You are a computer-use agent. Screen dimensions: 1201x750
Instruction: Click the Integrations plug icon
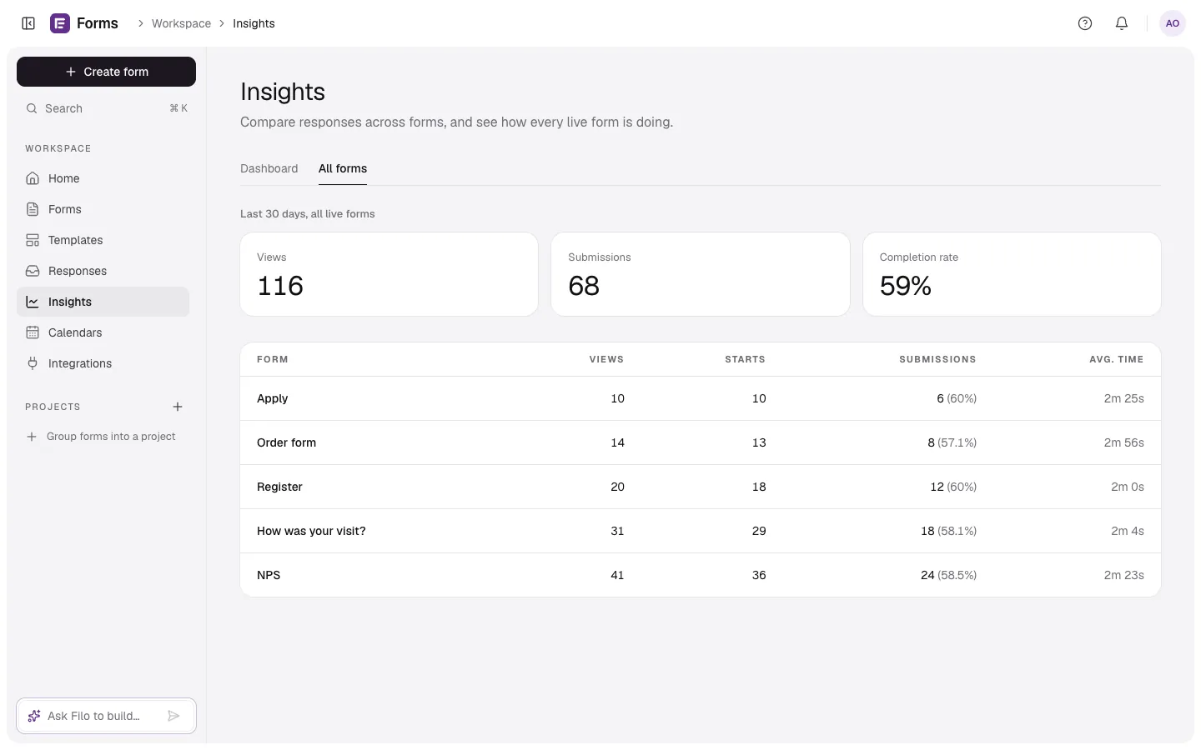click(33, 363)
